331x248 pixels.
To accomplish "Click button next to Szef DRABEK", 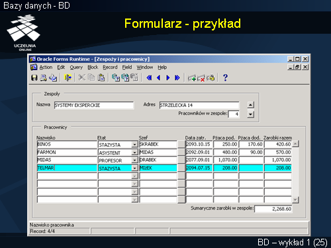I will [181, 160].
